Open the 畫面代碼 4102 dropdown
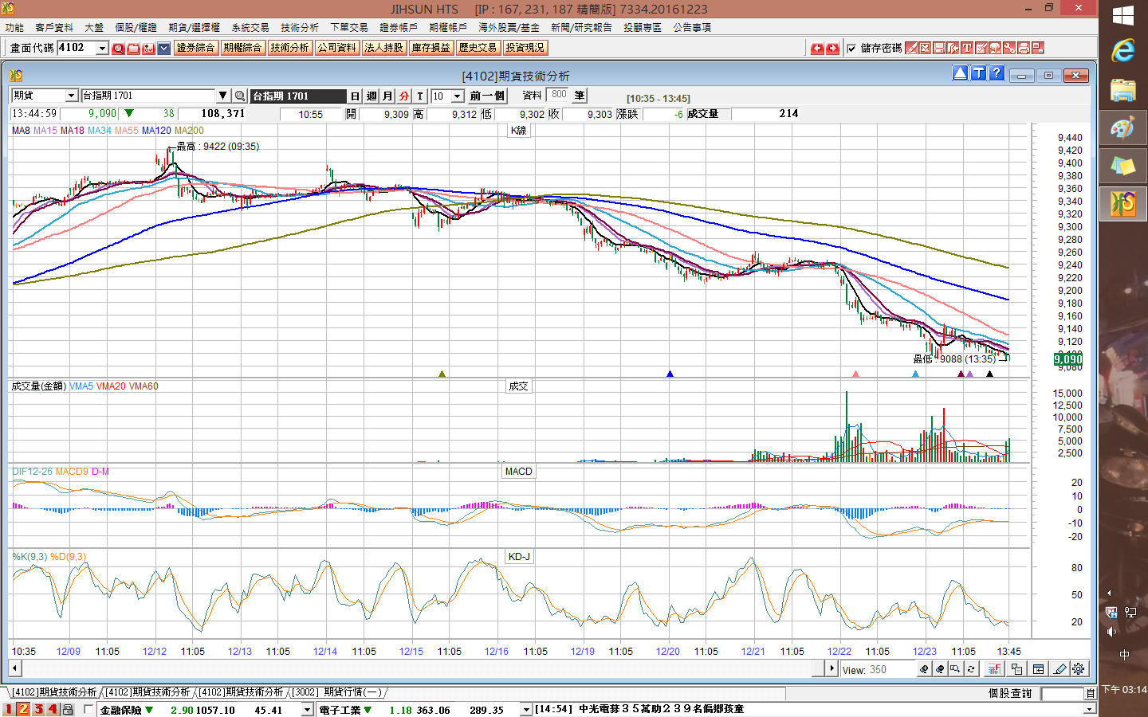This screenshot has height=717, width=1148. (102, 49)
